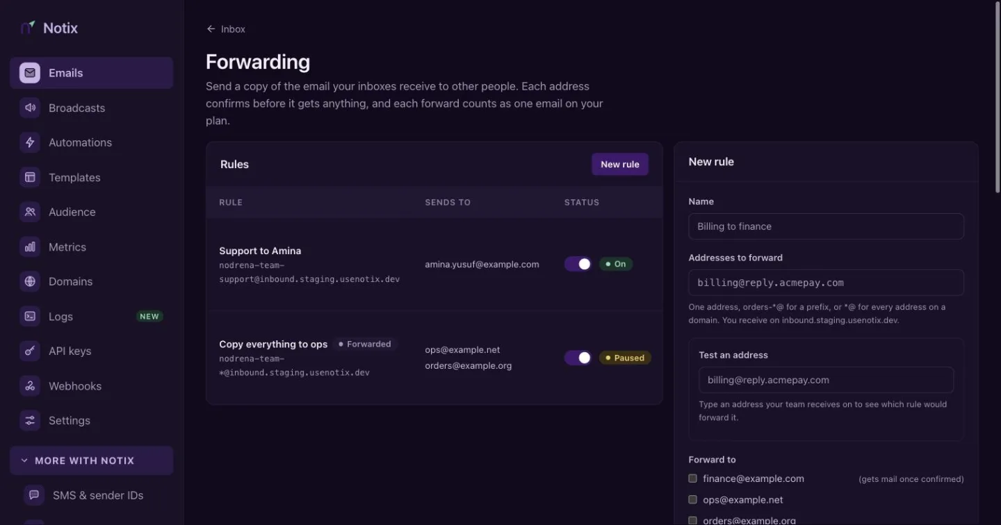Check the orders@example.org forward checkbox
This screenshot has width=1001, height=525.
(692, 520)
